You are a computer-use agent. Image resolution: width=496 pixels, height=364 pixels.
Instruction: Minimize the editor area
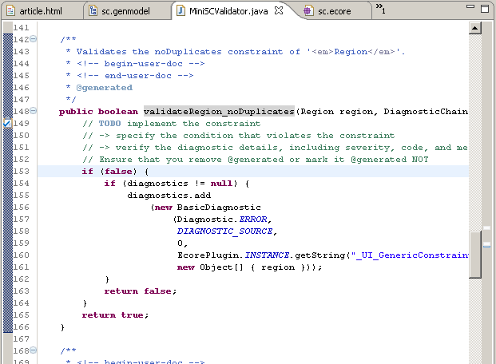[x=470, y=6]
